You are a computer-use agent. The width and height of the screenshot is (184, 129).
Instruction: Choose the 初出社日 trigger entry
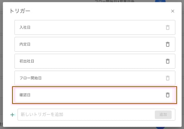[x=95, y=61]
